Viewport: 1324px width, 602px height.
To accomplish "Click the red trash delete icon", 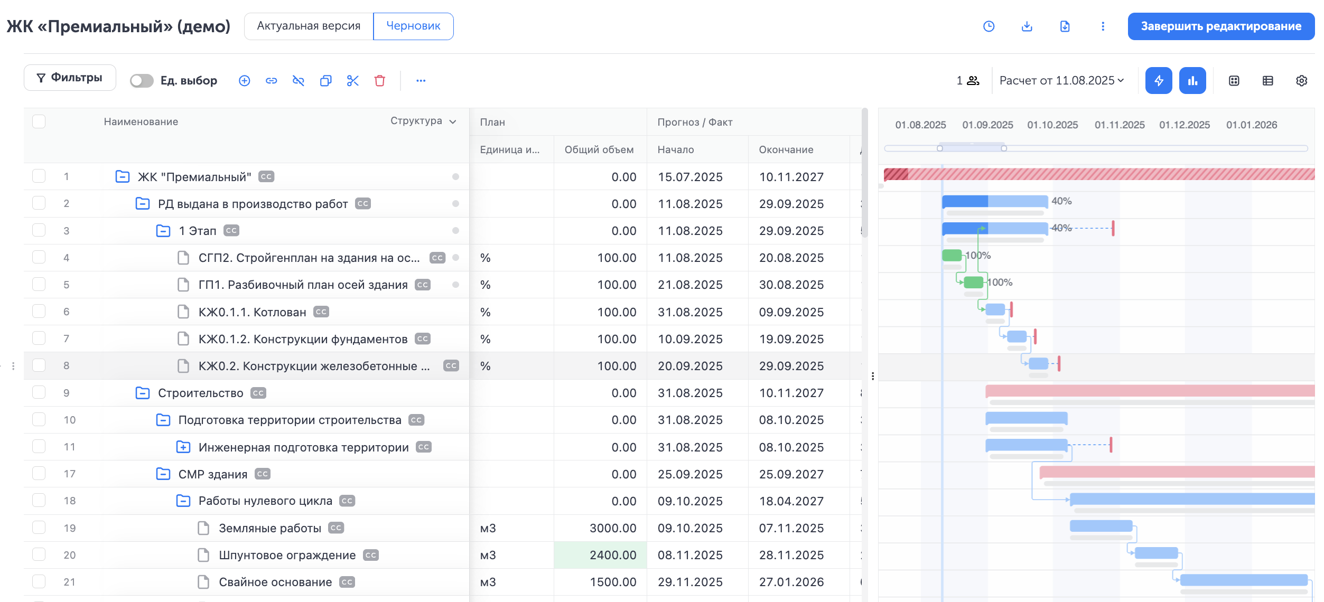I will coord(379,81).
